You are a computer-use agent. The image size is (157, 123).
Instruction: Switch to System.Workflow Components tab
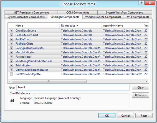[125, 12]
